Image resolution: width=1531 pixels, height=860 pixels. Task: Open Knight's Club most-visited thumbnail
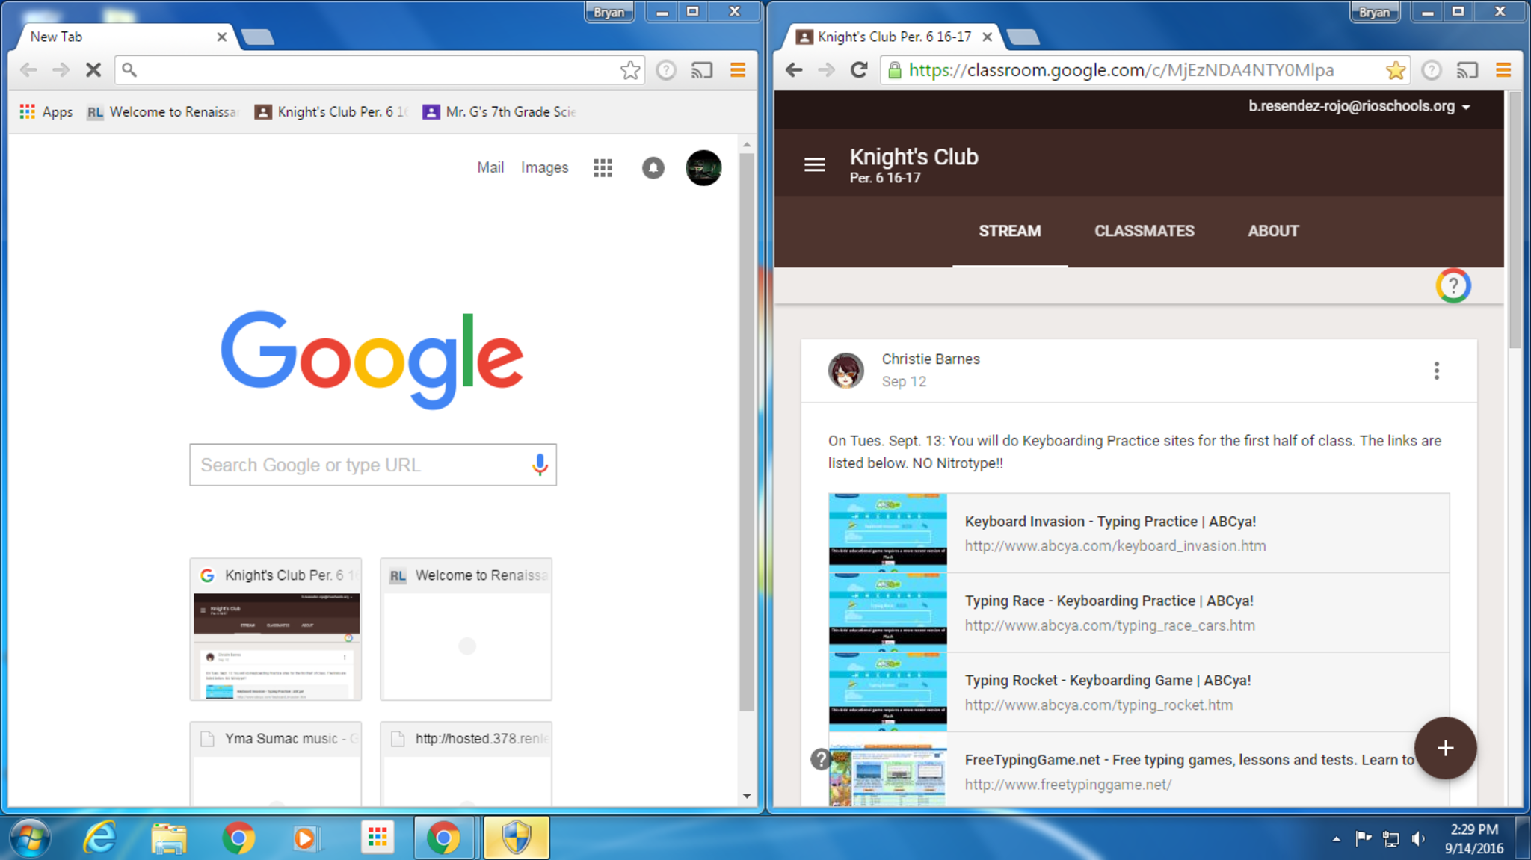276,629
